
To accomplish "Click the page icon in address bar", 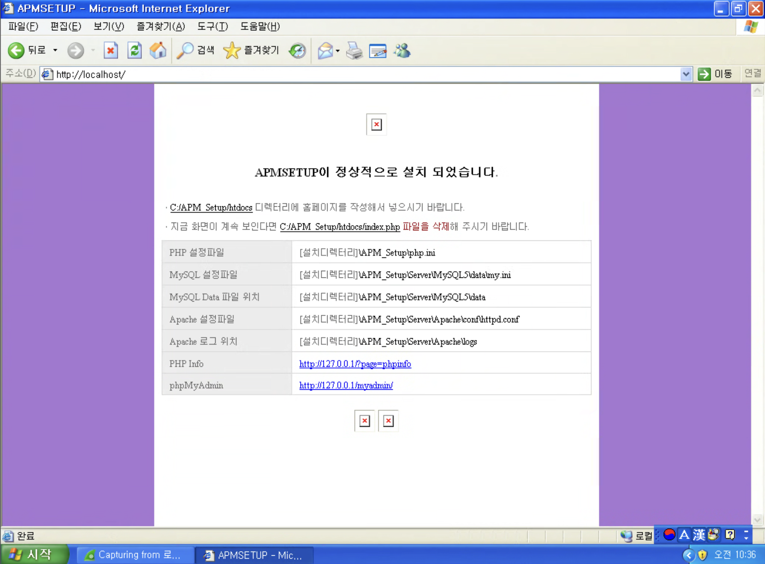I will click(x=47, y=74).
